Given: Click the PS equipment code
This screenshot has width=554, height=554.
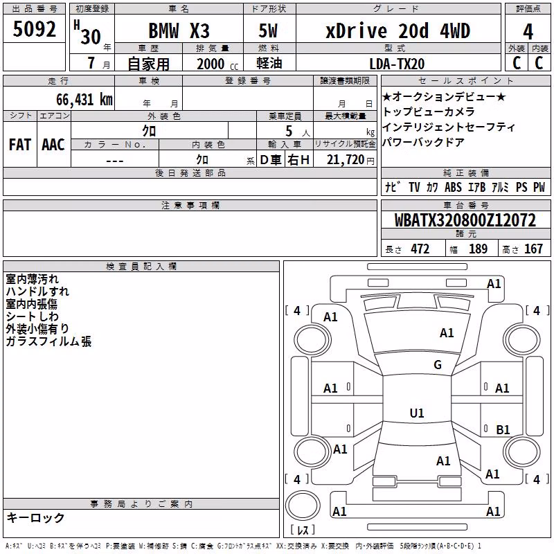Looking at the screenshot, I should [521, 187].
